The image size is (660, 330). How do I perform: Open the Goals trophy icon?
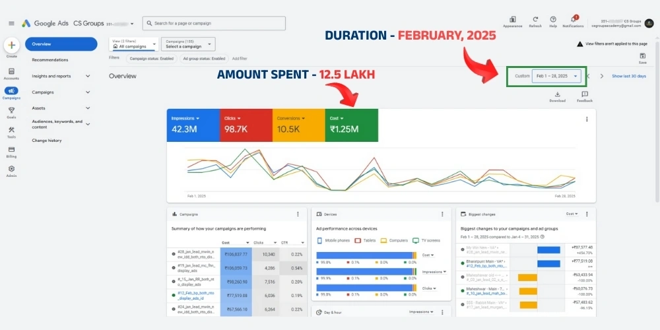[x=12, y=110]
